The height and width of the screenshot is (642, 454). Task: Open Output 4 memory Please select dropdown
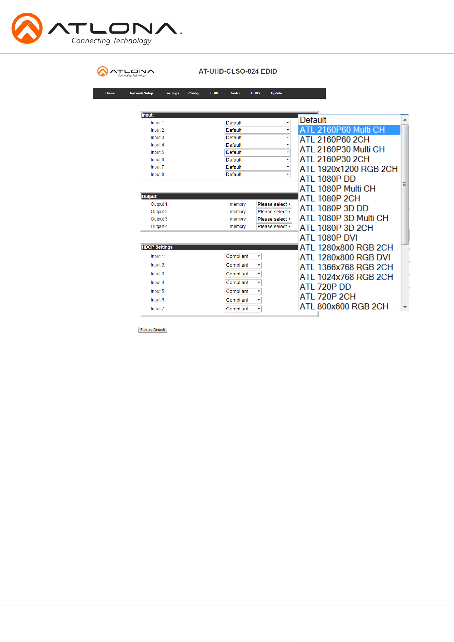(x=274, y=226)
